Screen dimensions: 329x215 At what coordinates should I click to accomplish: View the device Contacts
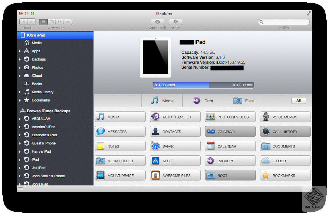point(175,131)
